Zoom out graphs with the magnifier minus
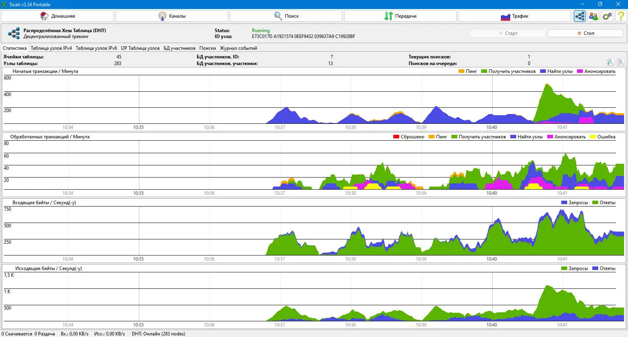Image resolution: width=628 pixels, height=337 pixels. (x=621, y=62)
